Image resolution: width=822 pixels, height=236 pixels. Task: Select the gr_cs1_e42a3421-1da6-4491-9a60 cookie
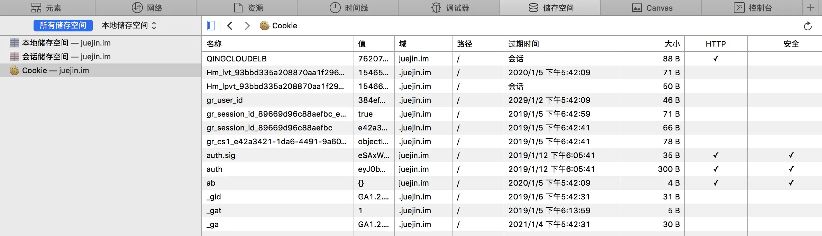[276, 141]
